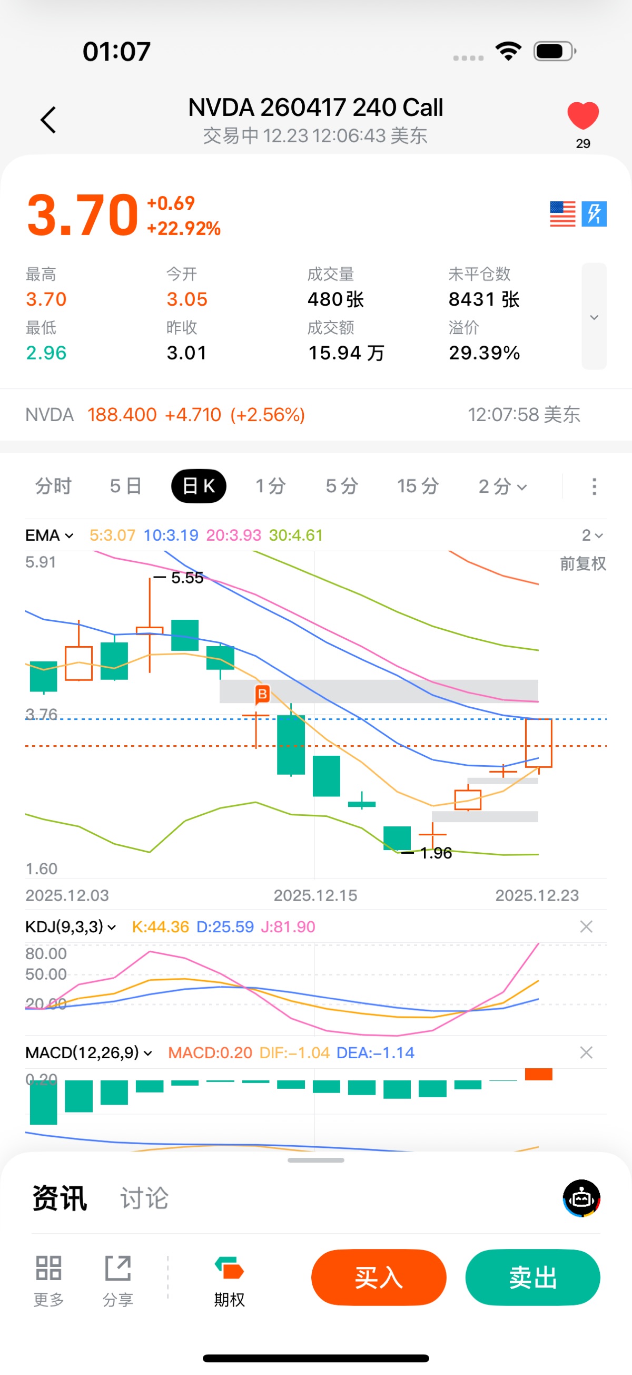Open the KDJ(9,3,3) indicator dropdown
The height and width of the screenshot is (1375, 632).
pos(71,927)
